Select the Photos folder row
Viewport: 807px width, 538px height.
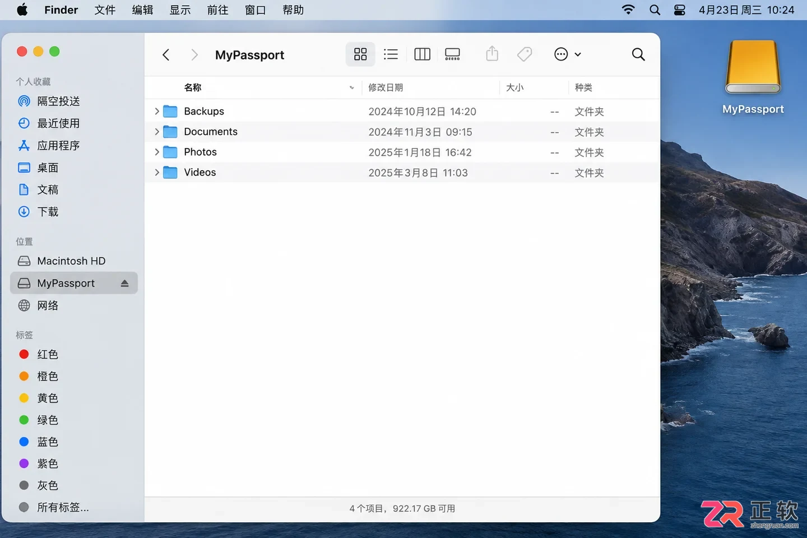[x=402, y=152]
